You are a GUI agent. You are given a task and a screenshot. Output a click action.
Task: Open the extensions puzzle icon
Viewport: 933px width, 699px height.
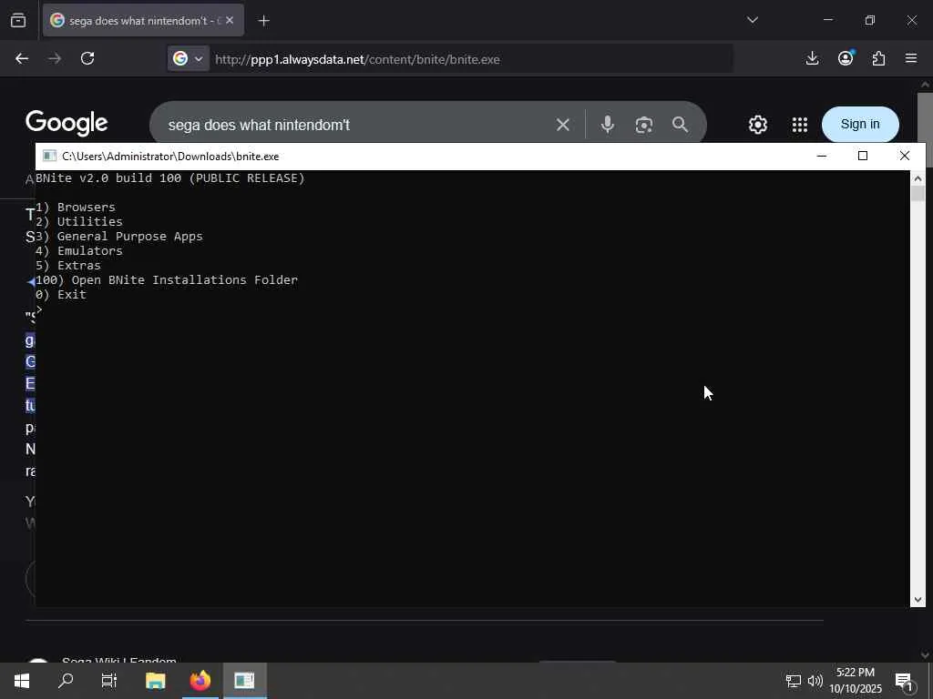point(879,58)
